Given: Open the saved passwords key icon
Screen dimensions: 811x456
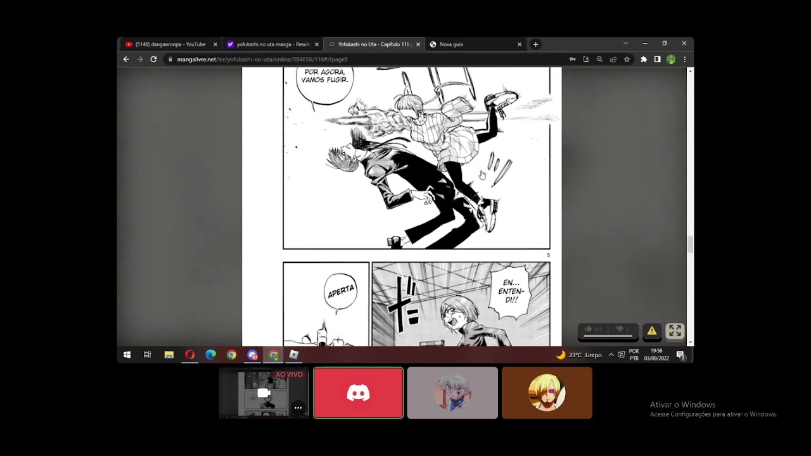Looking at the screenshot, I should click(572, 60).
